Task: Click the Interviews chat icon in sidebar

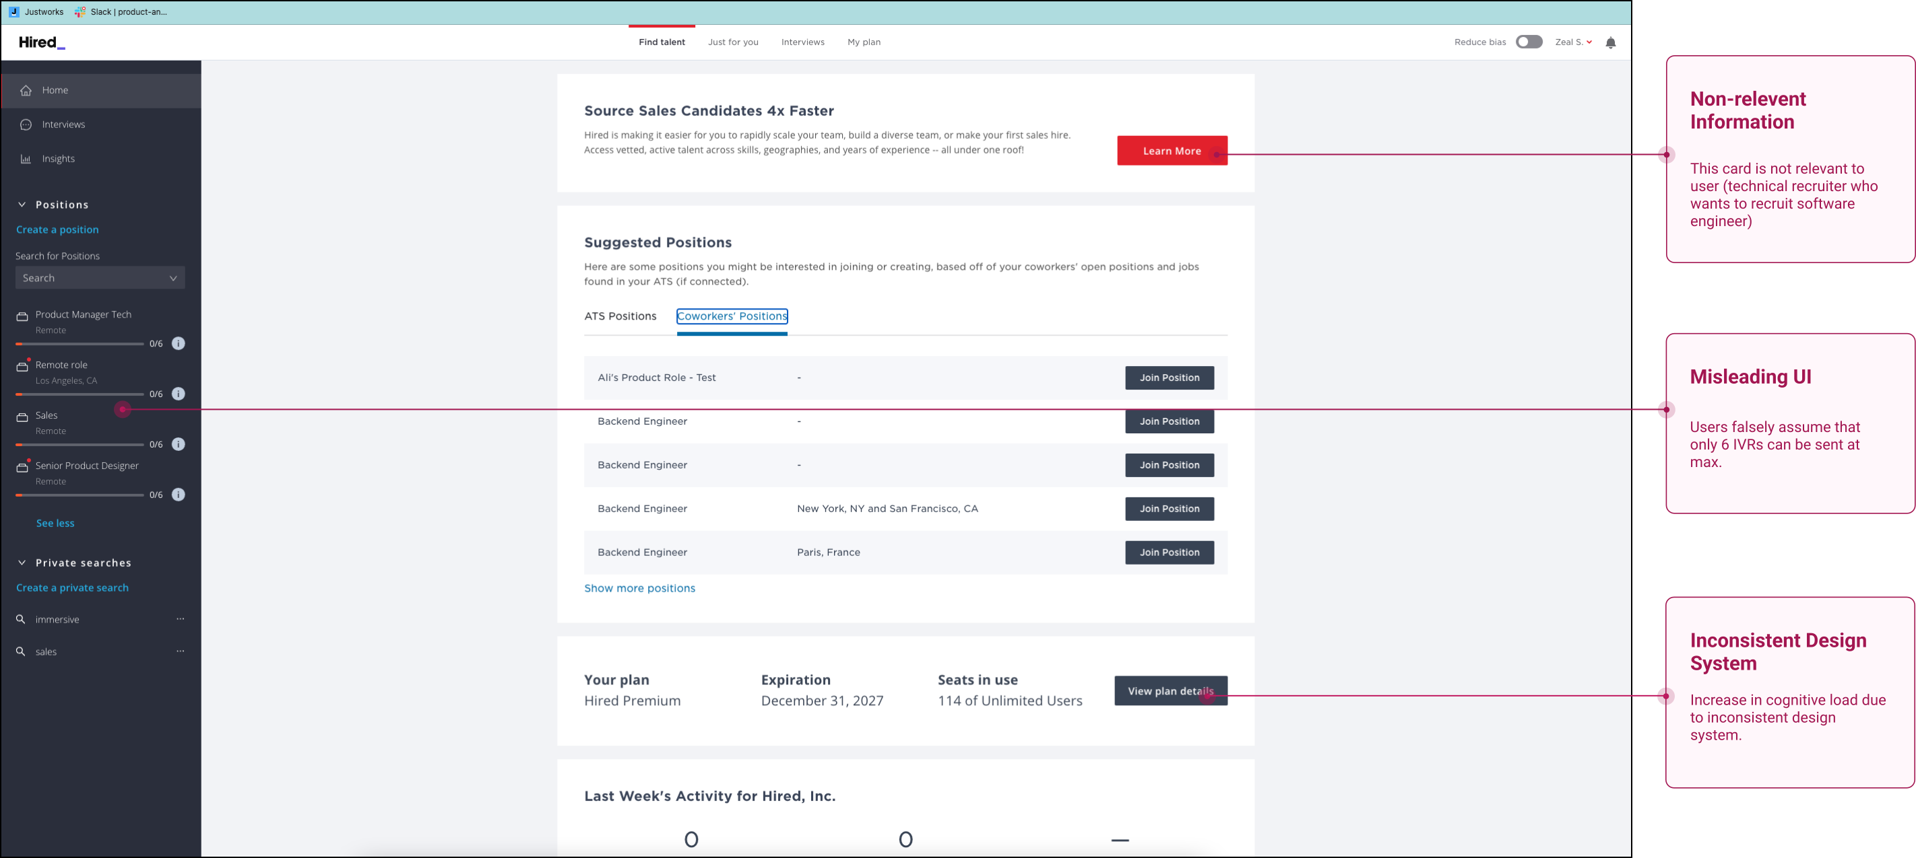Action: (26, 124)
